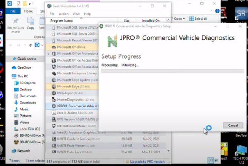The image size is (248, 166).
Task: Open Quick Access Toolbar dropdown arrow
Action: [x=30, y=4]
